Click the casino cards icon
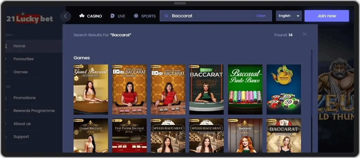 click(82, 16)
